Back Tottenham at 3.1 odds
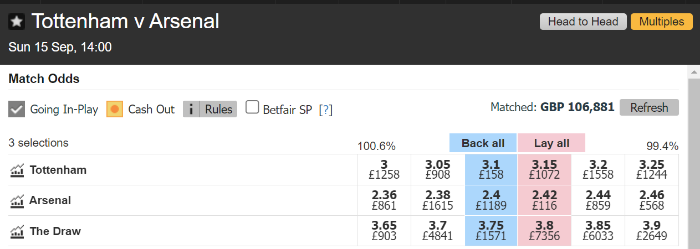This screenshot has width=700, height=249. (490, 169)
